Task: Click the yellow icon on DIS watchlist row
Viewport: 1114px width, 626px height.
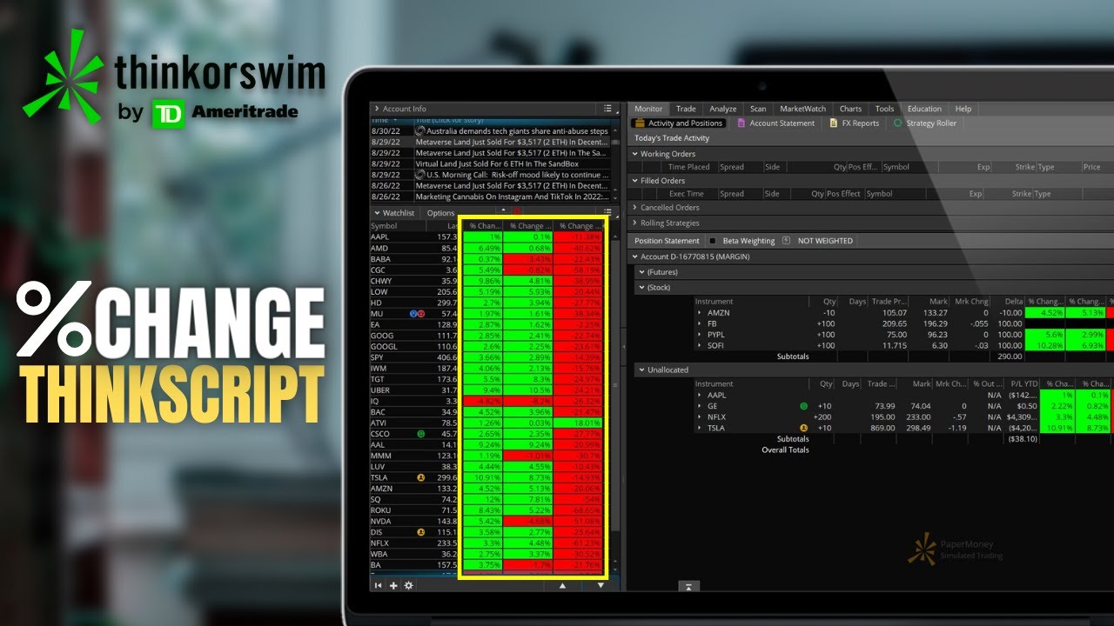Action: pyautogui.click(x=421, y=531)
